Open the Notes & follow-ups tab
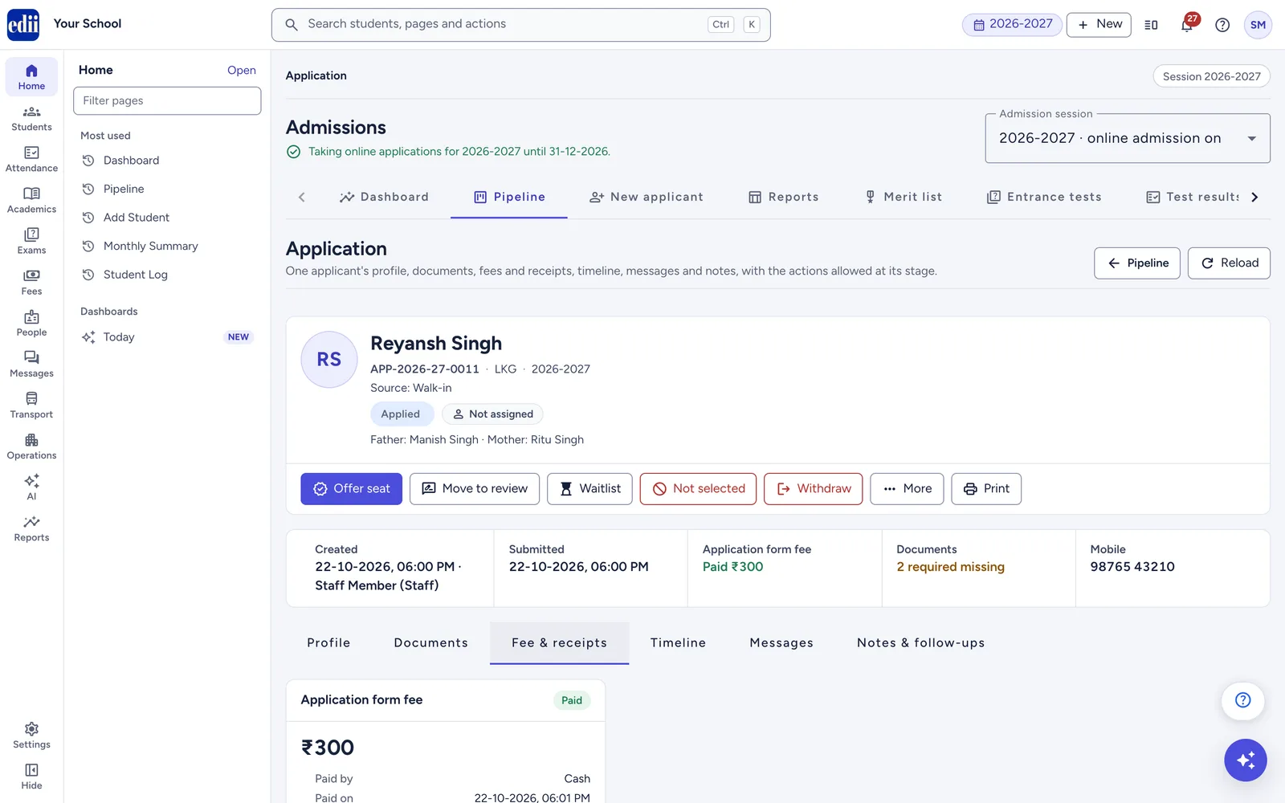The image size is (1285, 803). (x=920, y=642)
